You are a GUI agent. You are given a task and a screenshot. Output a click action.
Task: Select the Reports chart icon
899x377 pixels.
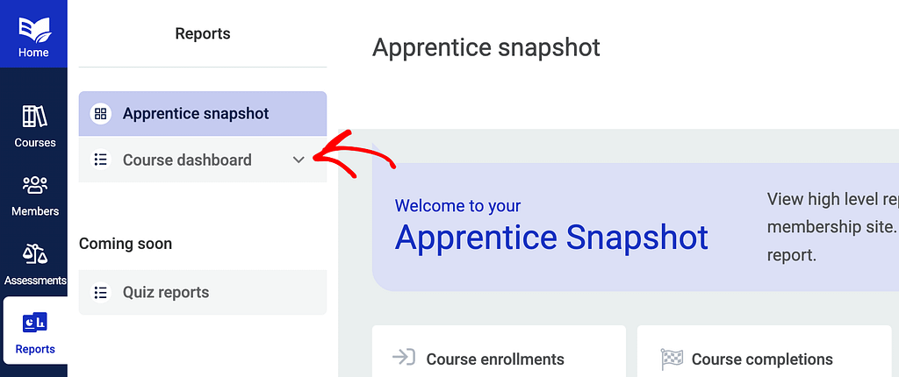34,323
